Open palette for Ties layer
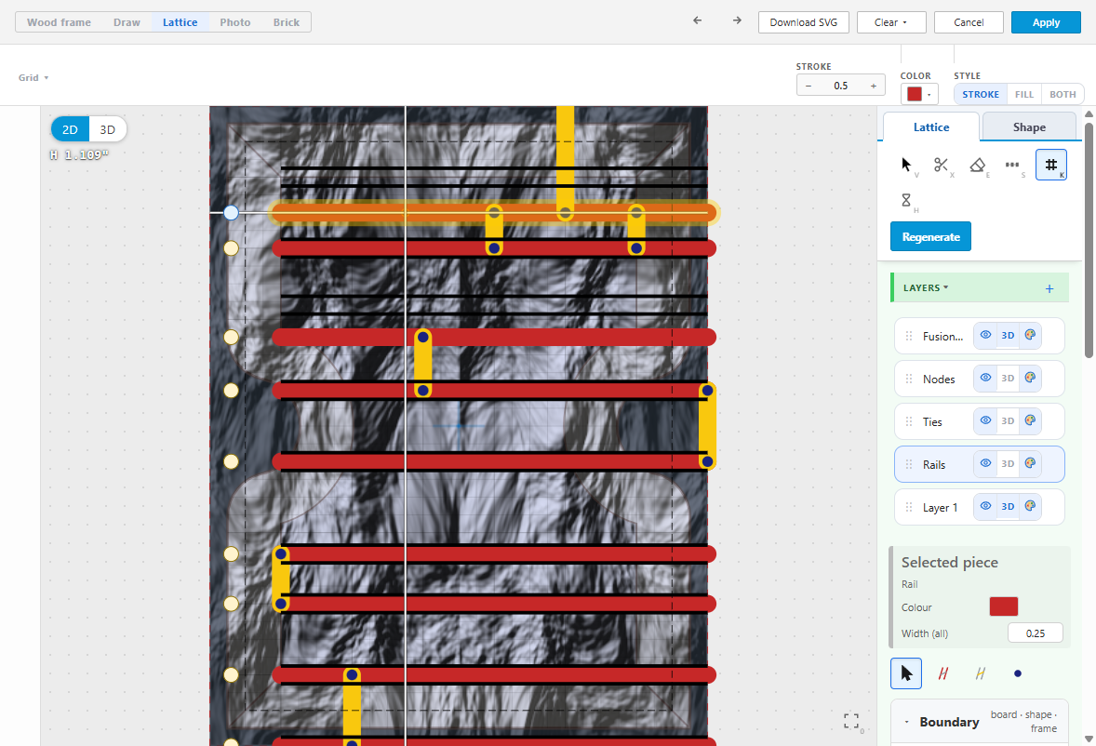The width and height of the screenshot is (1096, 746). (x=1030, y=420)
